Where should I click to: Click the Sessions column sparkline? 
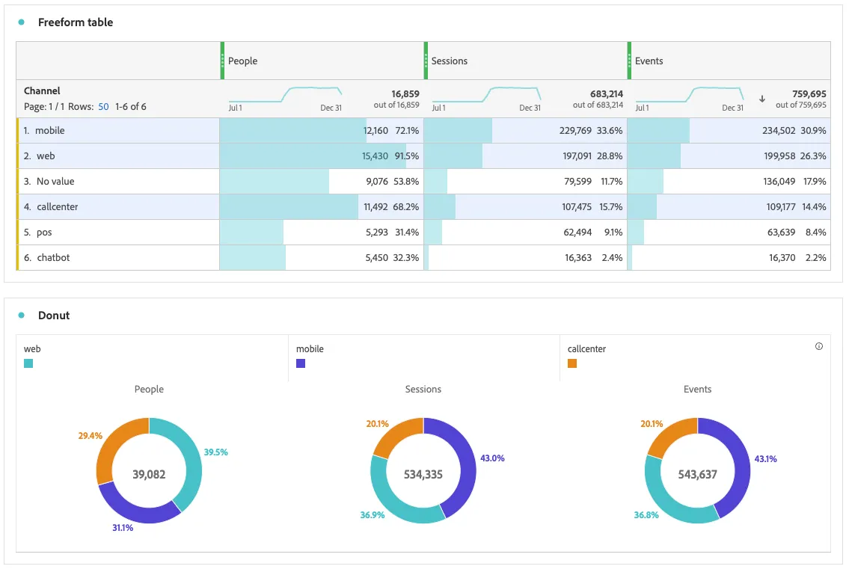click(486, 95)
